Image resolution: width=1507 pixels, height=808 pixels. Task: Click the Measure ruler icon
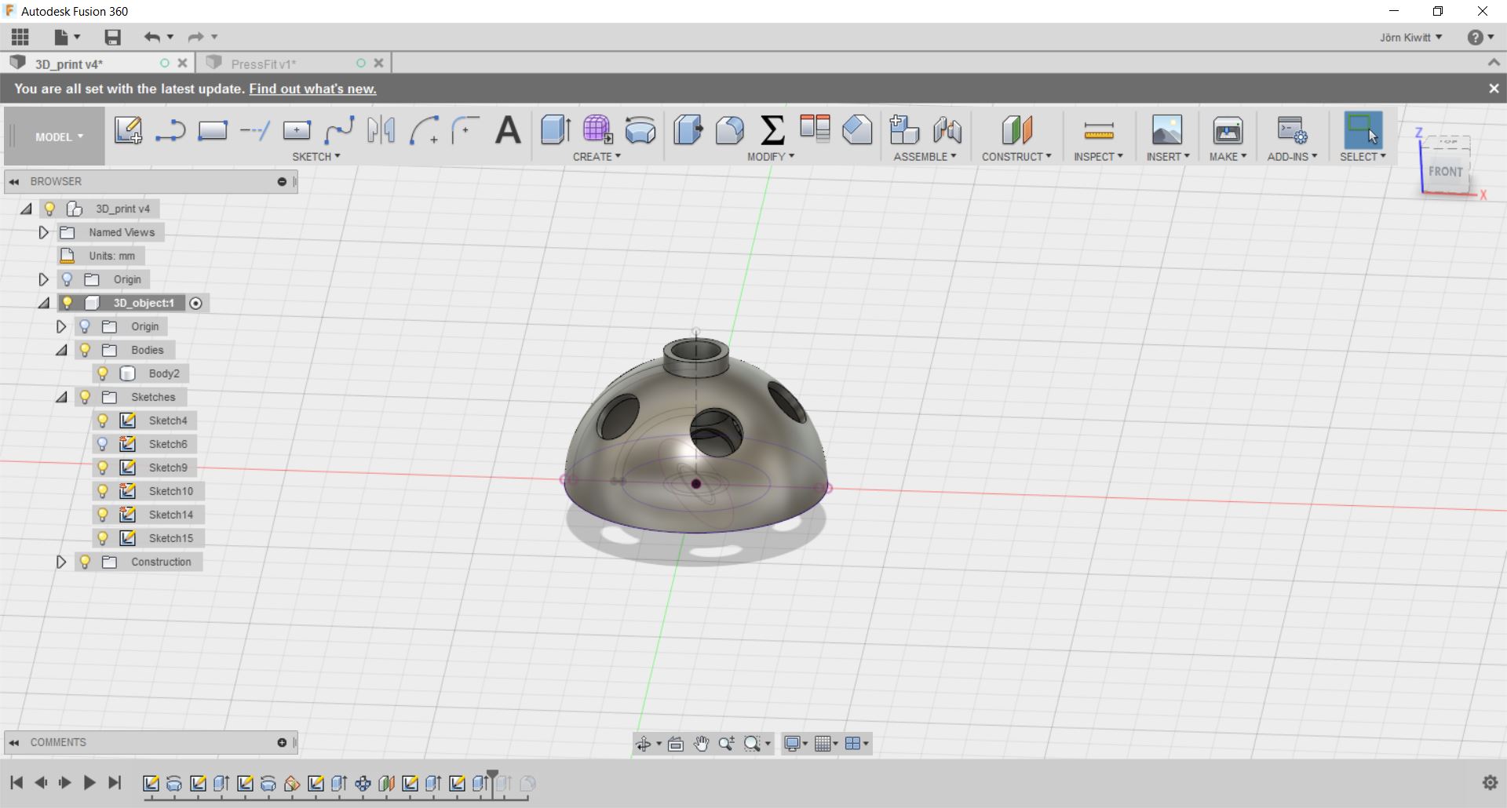coord(1098,130)
